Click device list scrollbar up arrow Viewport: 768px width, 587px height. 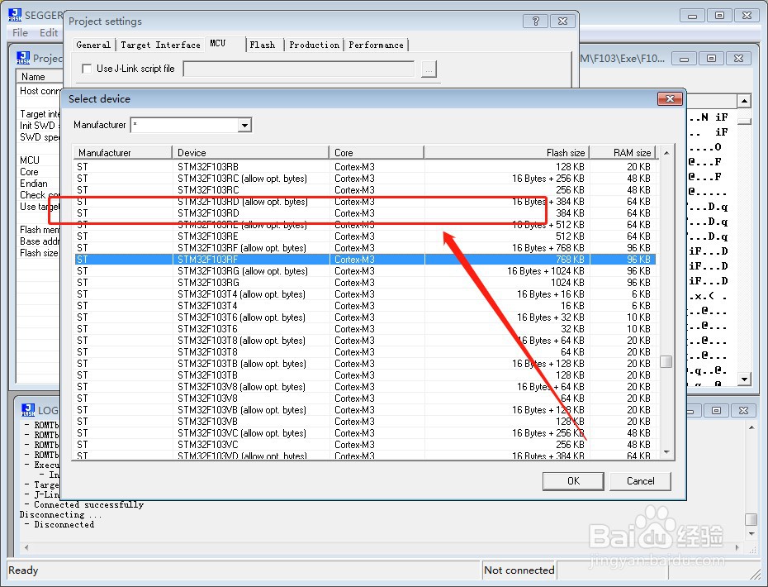[666, 153]
